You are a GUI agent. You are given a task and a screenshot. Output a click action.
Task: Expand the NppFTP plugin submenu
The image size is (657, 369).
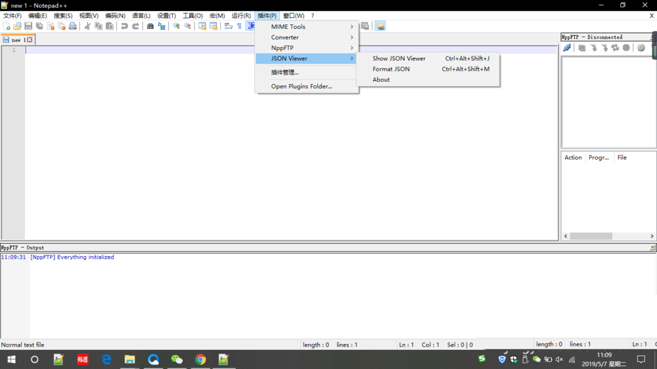pyautogui.click(x=307, y=48)
